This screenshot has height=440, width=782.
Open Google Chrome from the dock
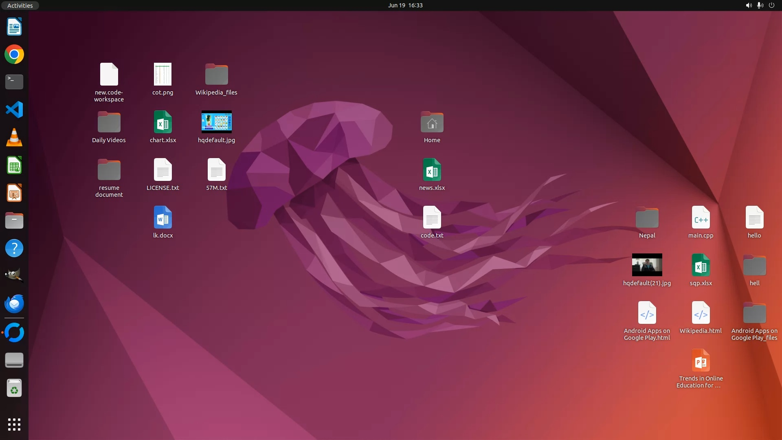tap(14, 55)
